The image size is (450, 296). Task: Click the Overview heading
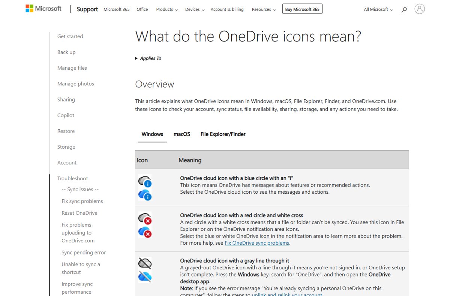(154, 84)
